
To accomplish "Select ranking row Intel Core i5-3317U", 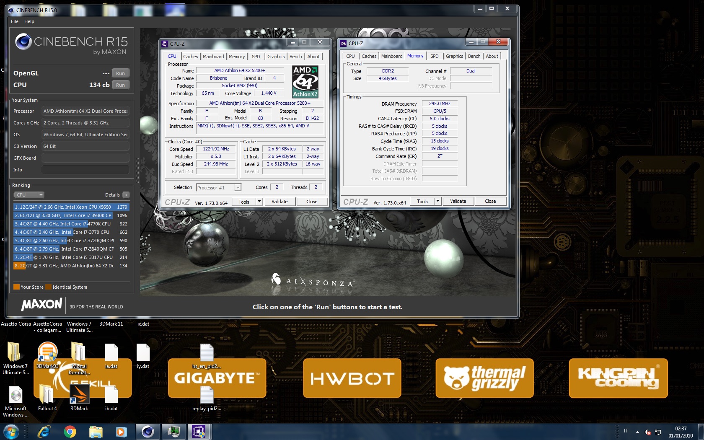I will (x=71, y=257).
